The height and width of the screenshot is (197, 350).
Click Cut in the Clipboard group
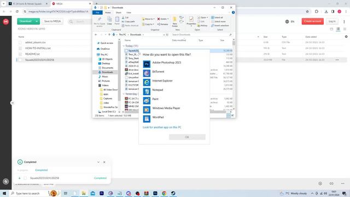point(125,18)
